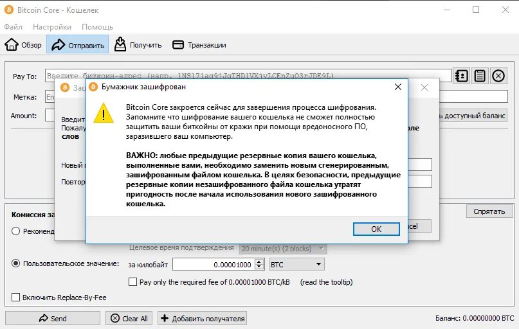Click the address book icon next to Pay To
This screenshot has width=519, height=329.
(x=461, y=76)
